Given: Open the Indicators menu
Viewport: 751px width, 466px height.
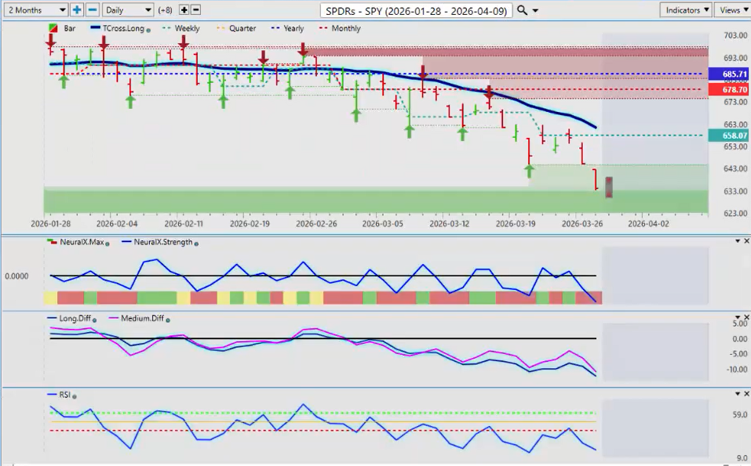Looking at the screenshot, I should click(x=685, y=10).
